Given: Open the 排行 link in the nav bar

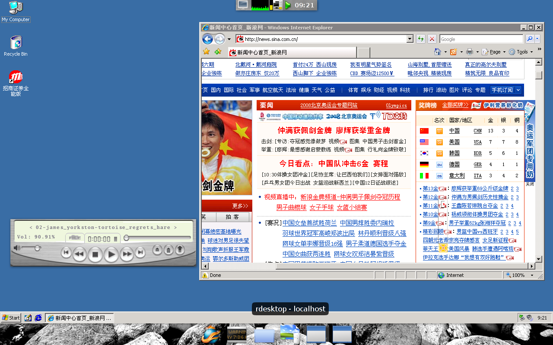Looking at the screenshot, I should 428,90.
